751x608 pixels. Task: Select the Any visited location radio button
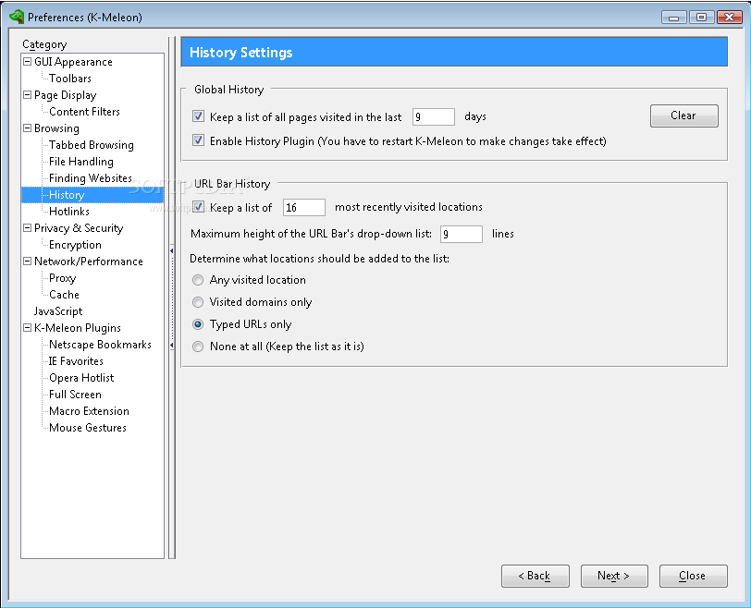point(198,280)
